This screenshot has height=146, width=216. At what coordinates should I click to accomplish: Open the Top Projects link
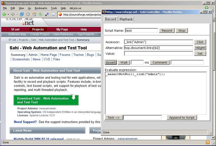click(86, 34)
